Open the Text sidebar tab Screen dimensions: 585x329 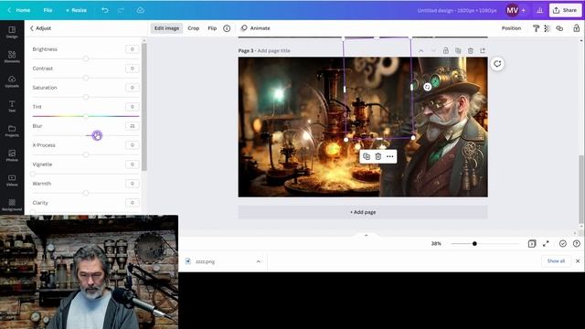[x=12, y=106]
